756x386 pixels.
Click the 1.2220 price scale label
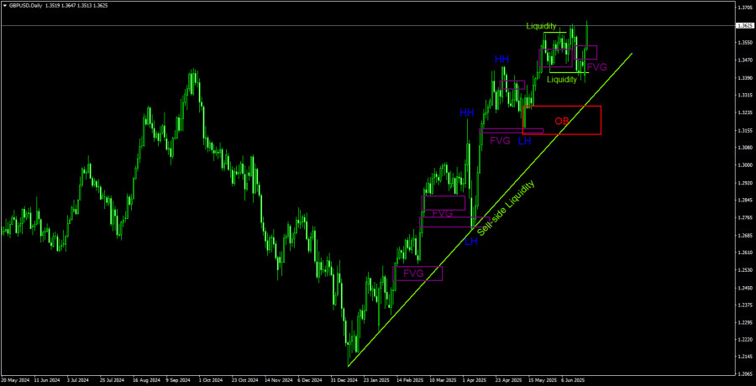click(745, 340)
